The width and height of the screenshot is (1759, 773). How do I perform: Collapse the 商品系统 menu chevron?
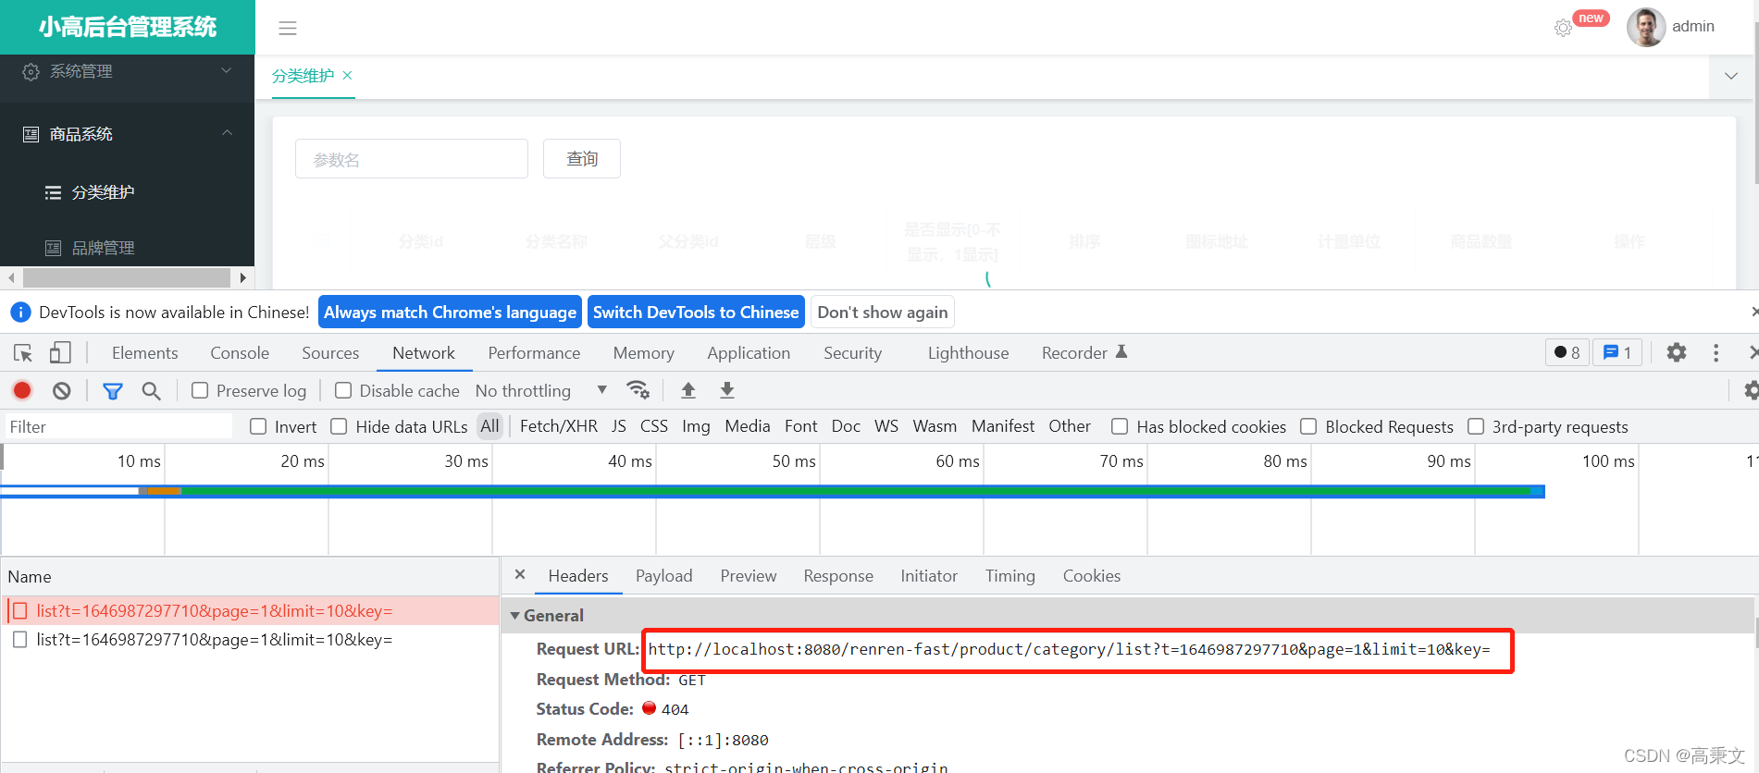(x=226, y=133)
